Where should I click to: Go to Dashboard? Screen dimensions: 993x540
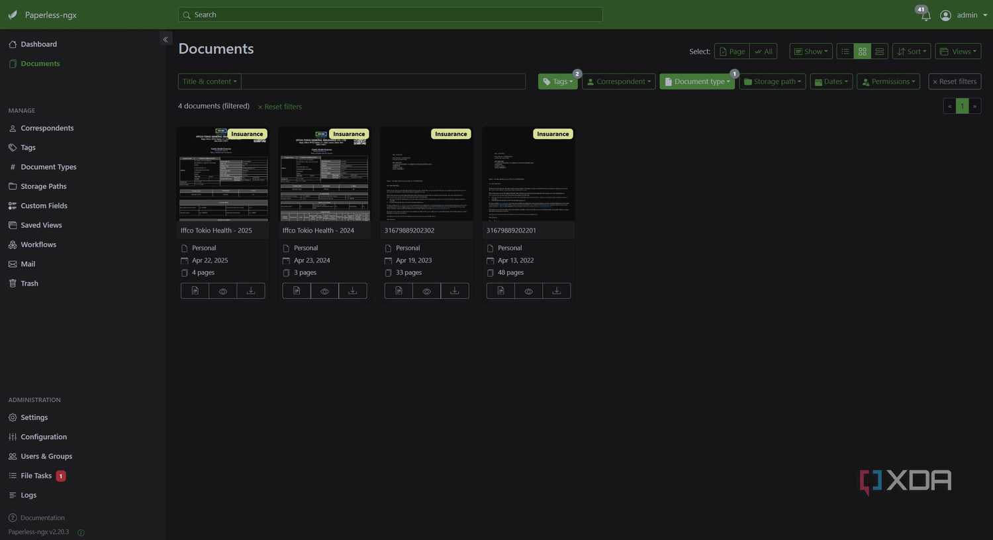click(x=38, y=44)
